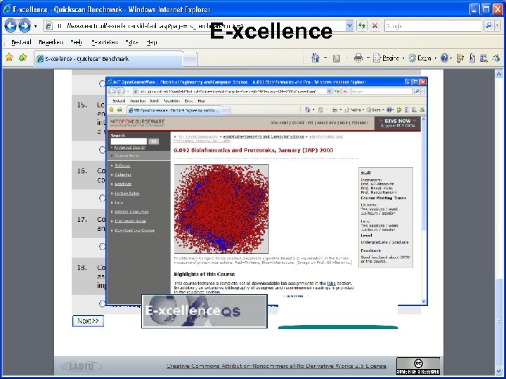
Task: Click the search magnifier in the outer browser
Action: [x=488, y=26]
